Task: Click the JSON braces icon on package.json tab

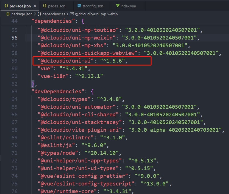Action: point(6,6)
